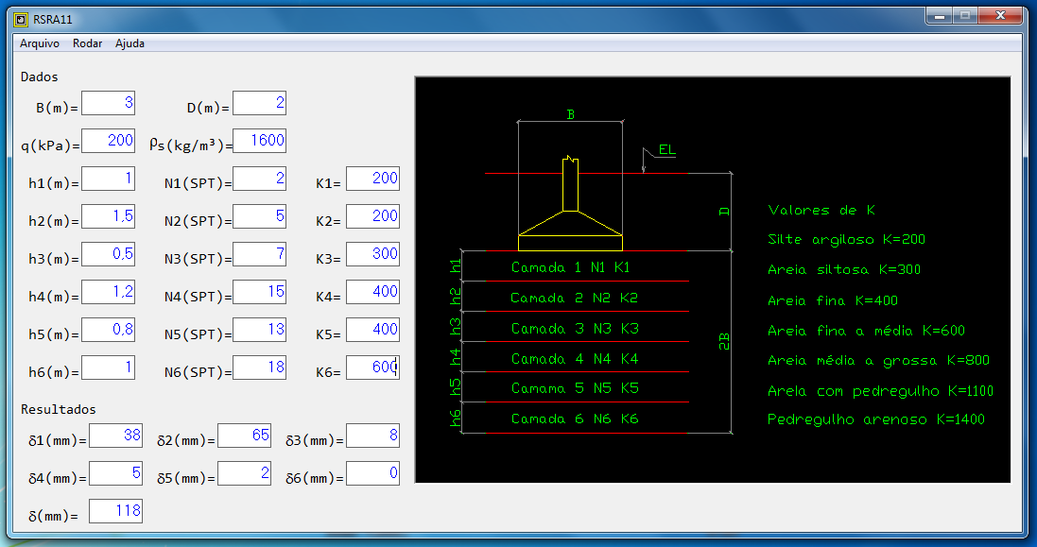Edit the K3 value field
This screenshot has width=1037, height=547.
point(373,254)
